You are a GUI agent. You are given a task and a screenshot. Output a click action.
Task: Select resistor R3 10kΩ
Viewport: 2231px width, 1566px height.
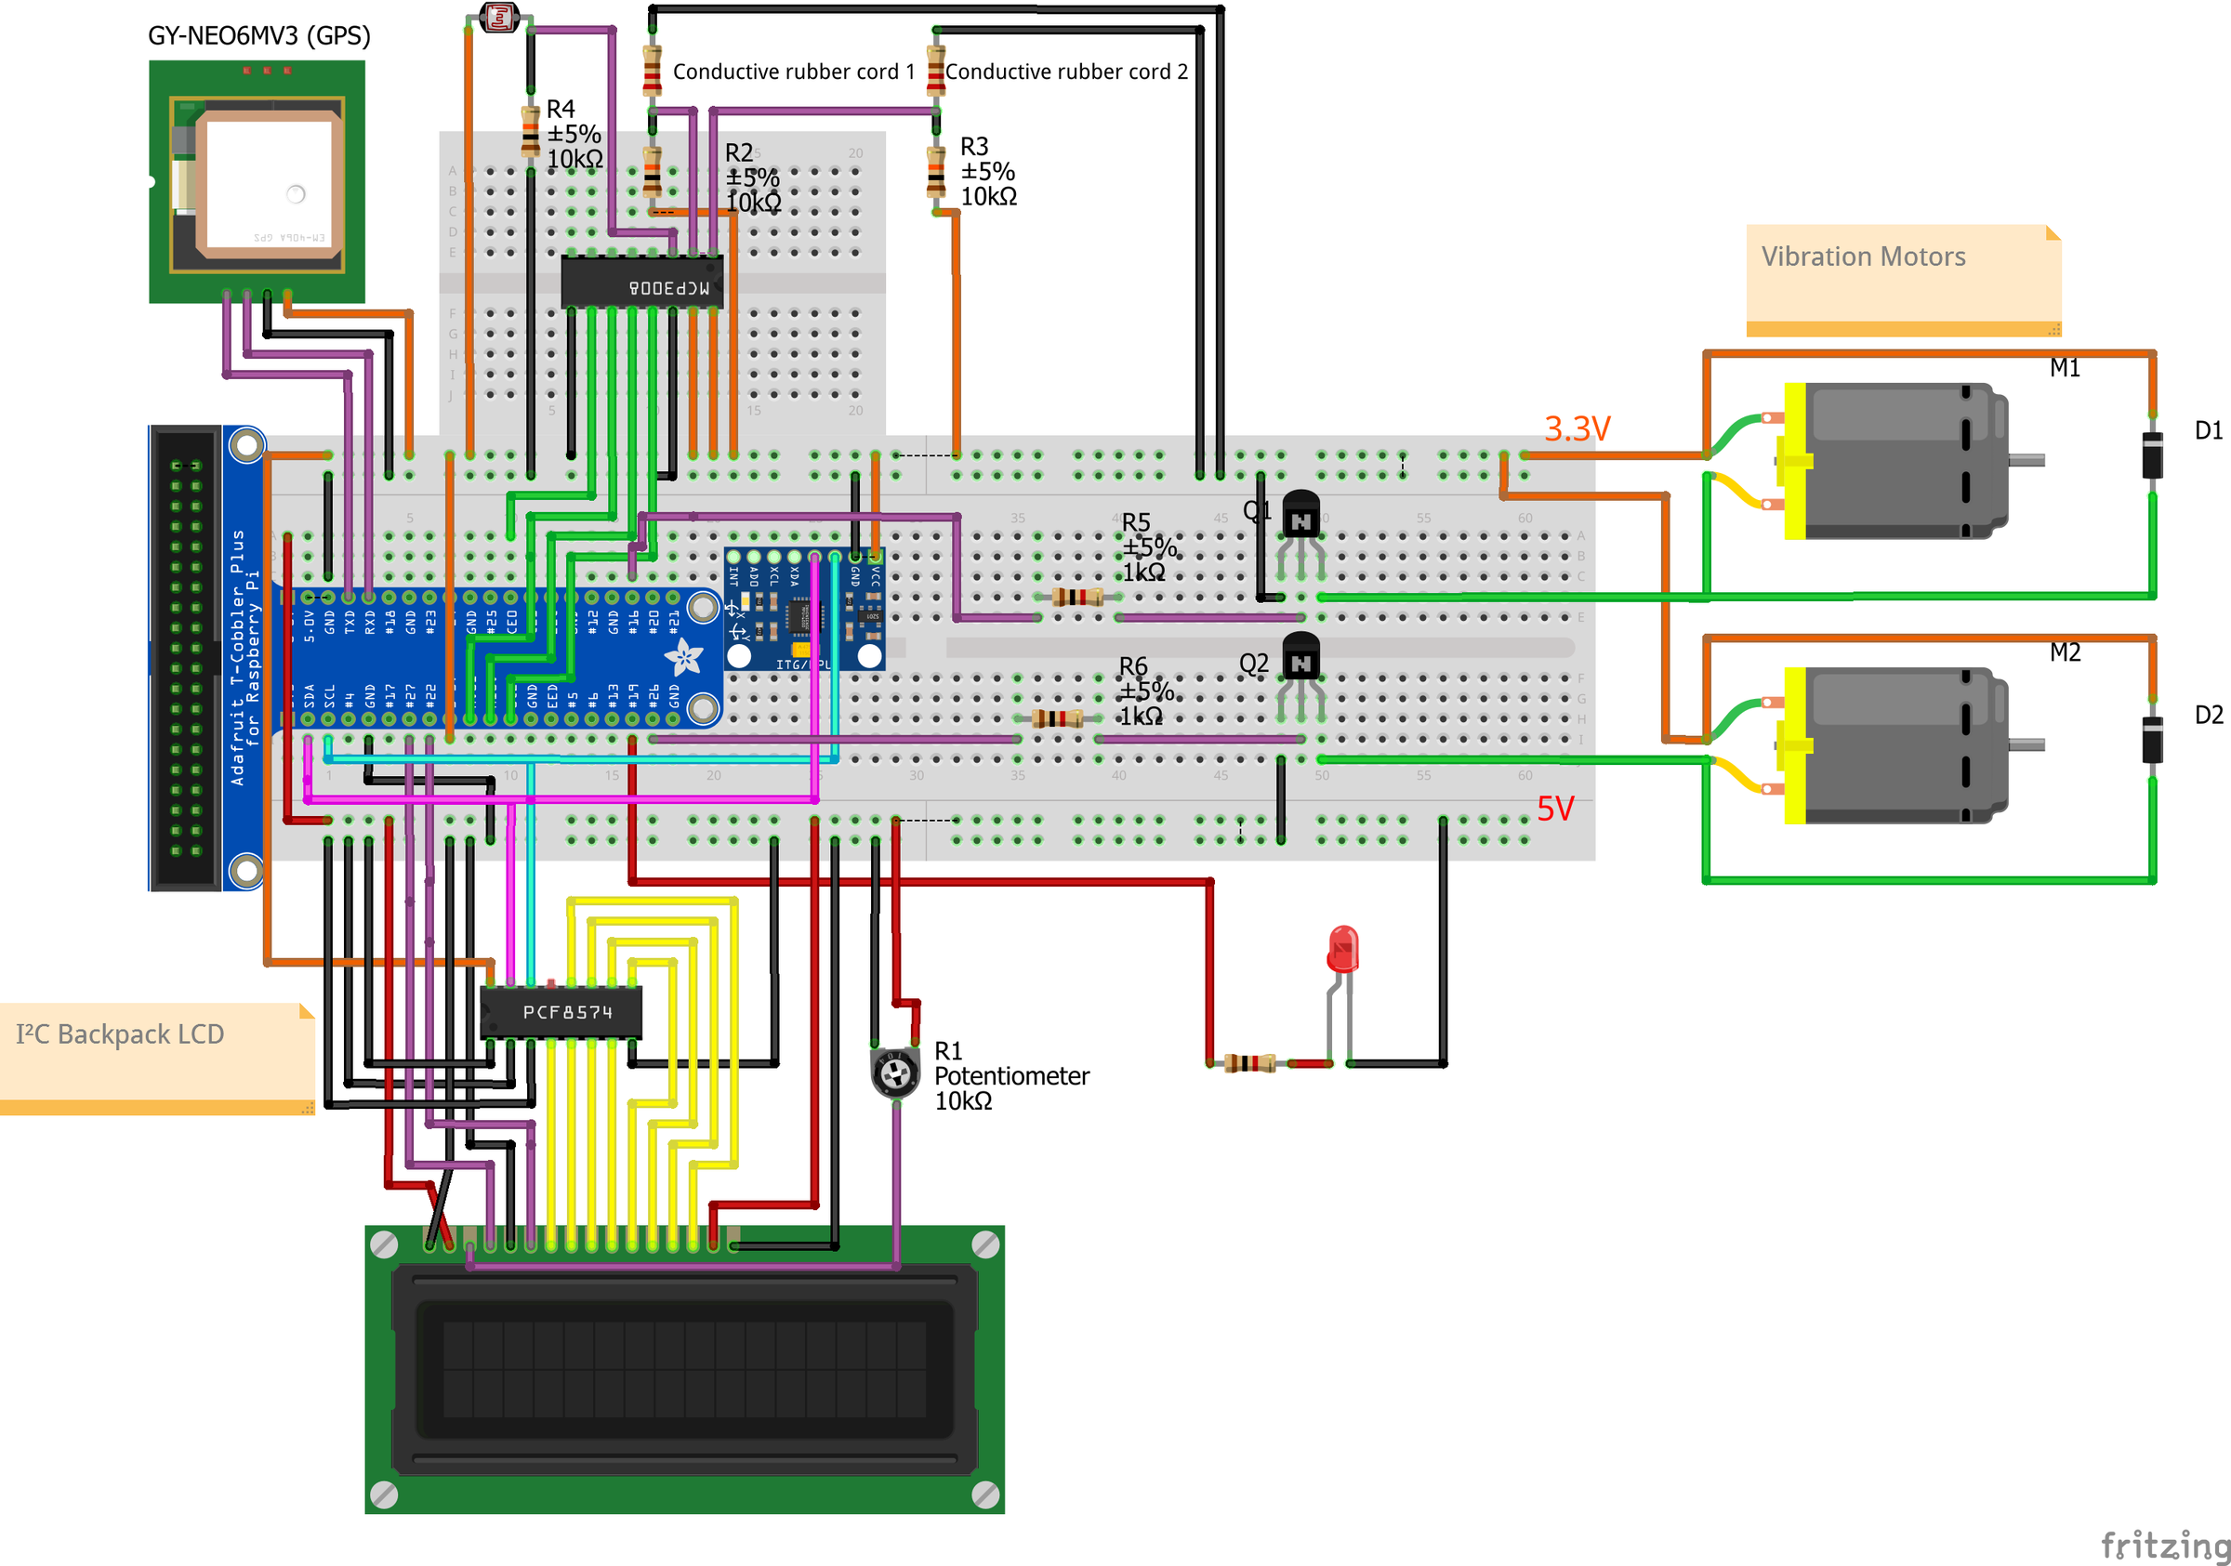pos(936,173)
